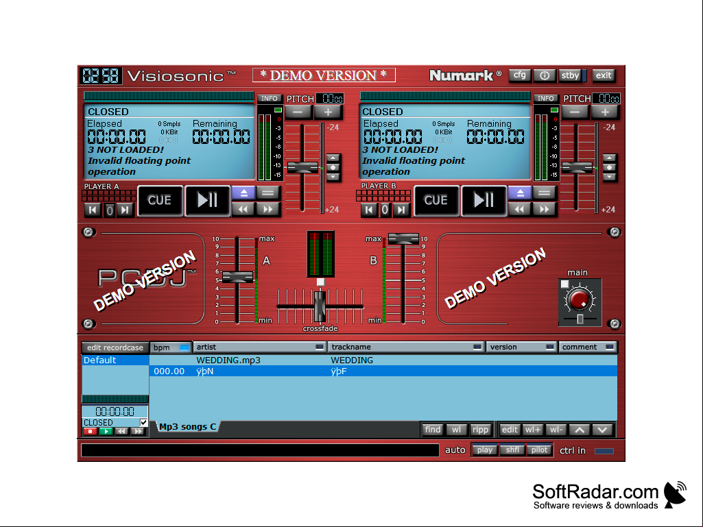Click the find button

[433, 430]
